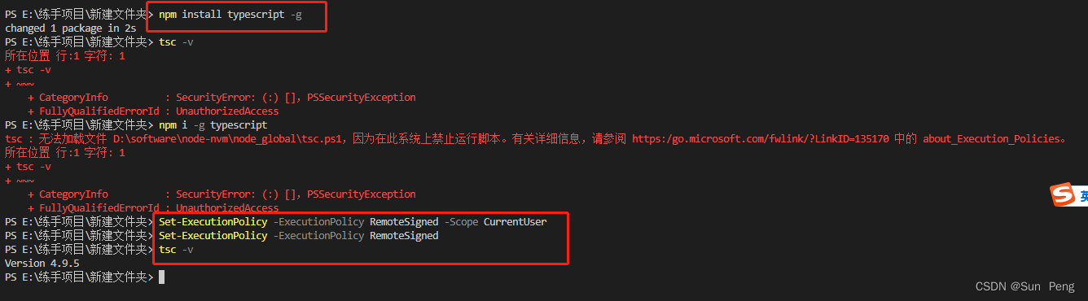Viewport: 1088px width, 301px height.
Task: Click the first tsc -v command
Action: pos(176,42)
